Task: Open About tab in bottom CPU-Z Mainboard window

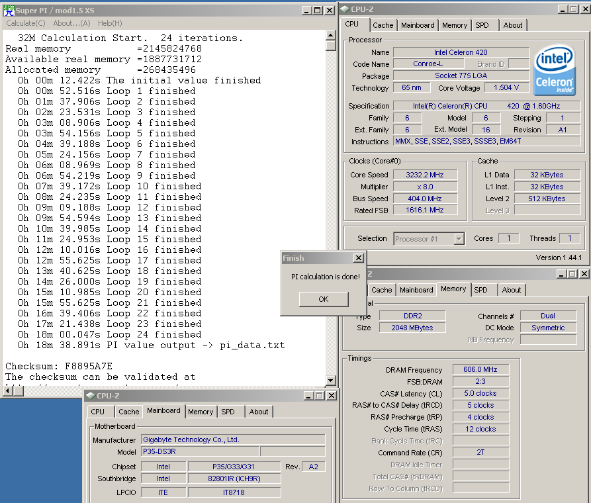Action: tap(259, 412)
